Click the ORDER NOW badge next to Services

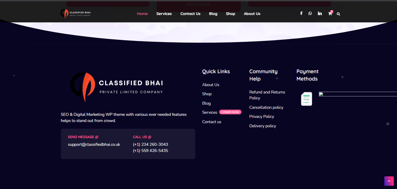click(x=230, y=112)
